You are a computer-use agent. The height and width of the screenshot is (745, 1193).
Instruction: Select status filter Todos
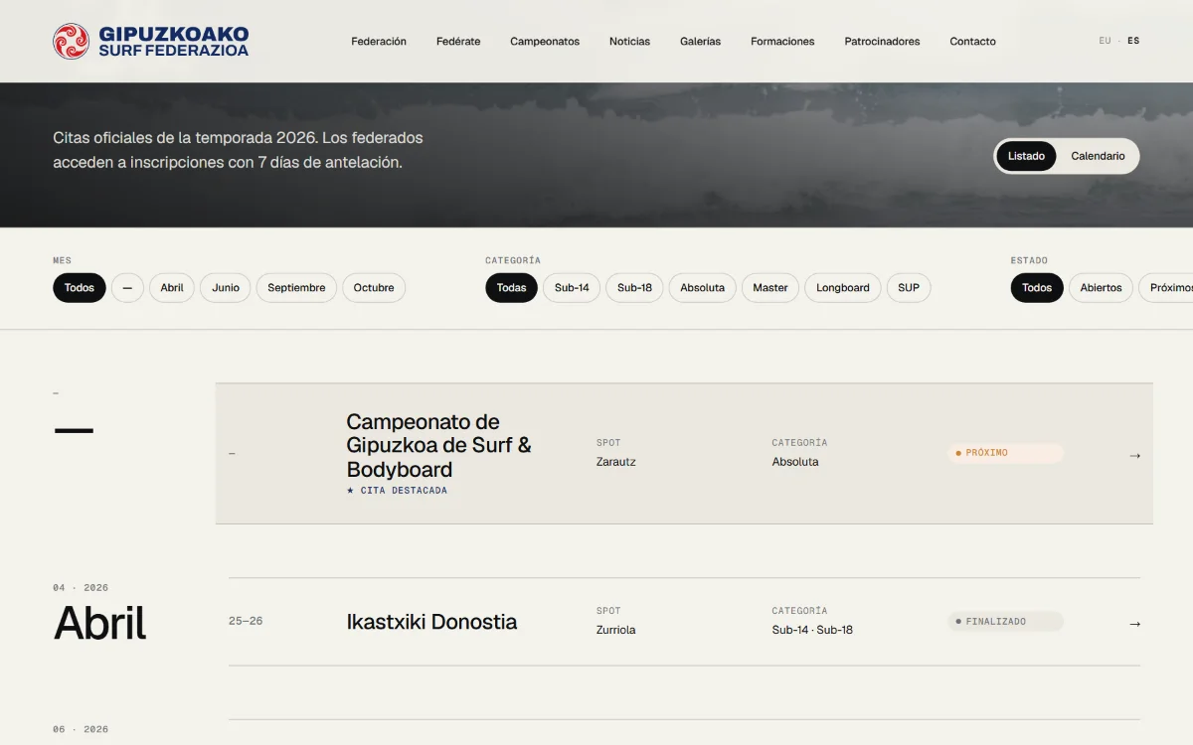[x=1037, y=288]
